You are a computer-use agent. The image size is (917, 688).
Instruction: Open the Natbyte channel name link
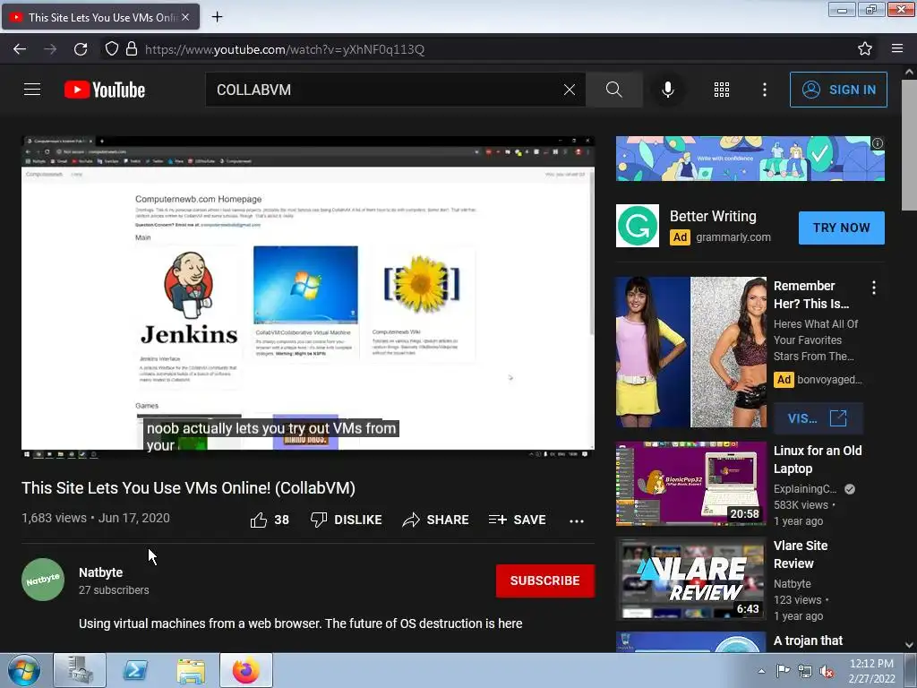(100, 572)
